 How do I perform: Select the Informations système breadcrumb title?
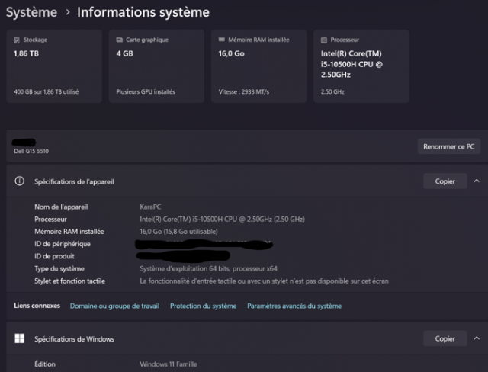pyautogui.click(x=143, y=12)
